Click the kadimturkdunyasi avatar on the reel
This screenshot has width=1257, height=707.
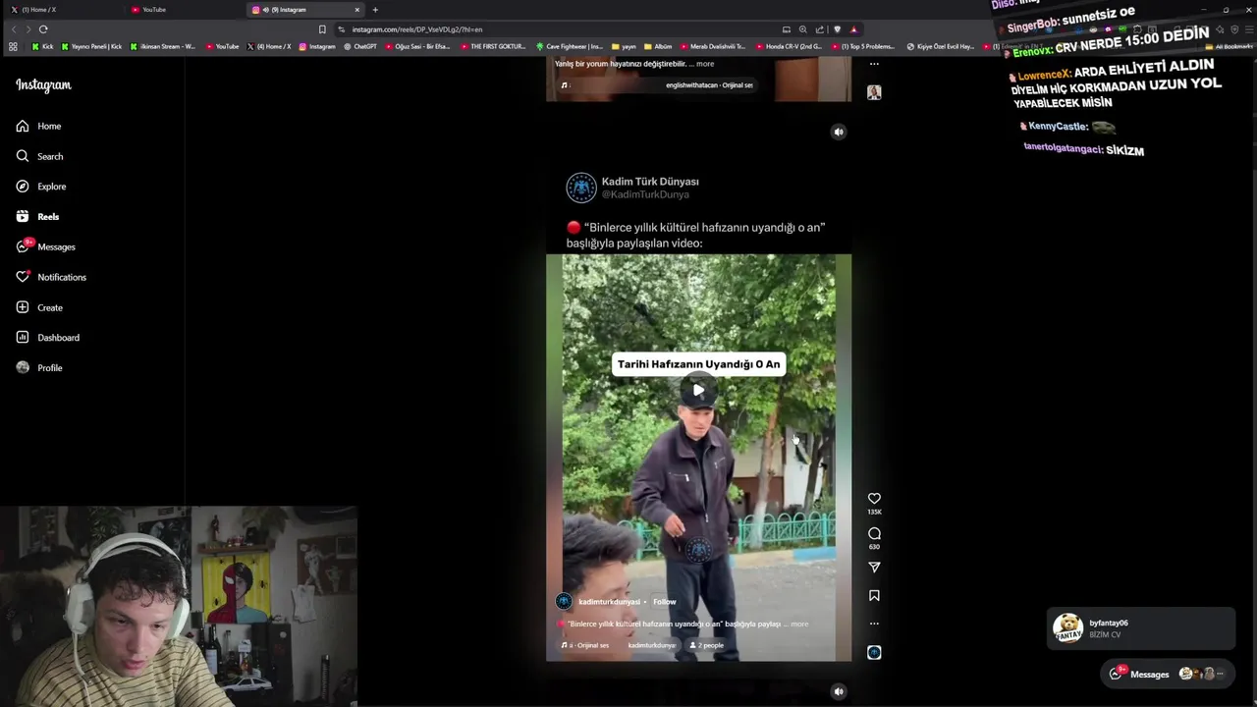click(x=564, y=602)
